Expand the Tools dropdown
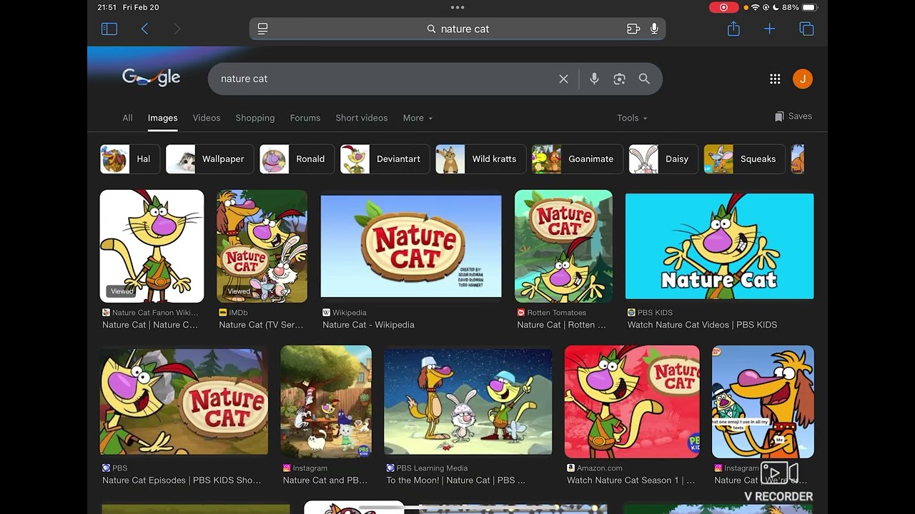 click(x=632, y=118)
